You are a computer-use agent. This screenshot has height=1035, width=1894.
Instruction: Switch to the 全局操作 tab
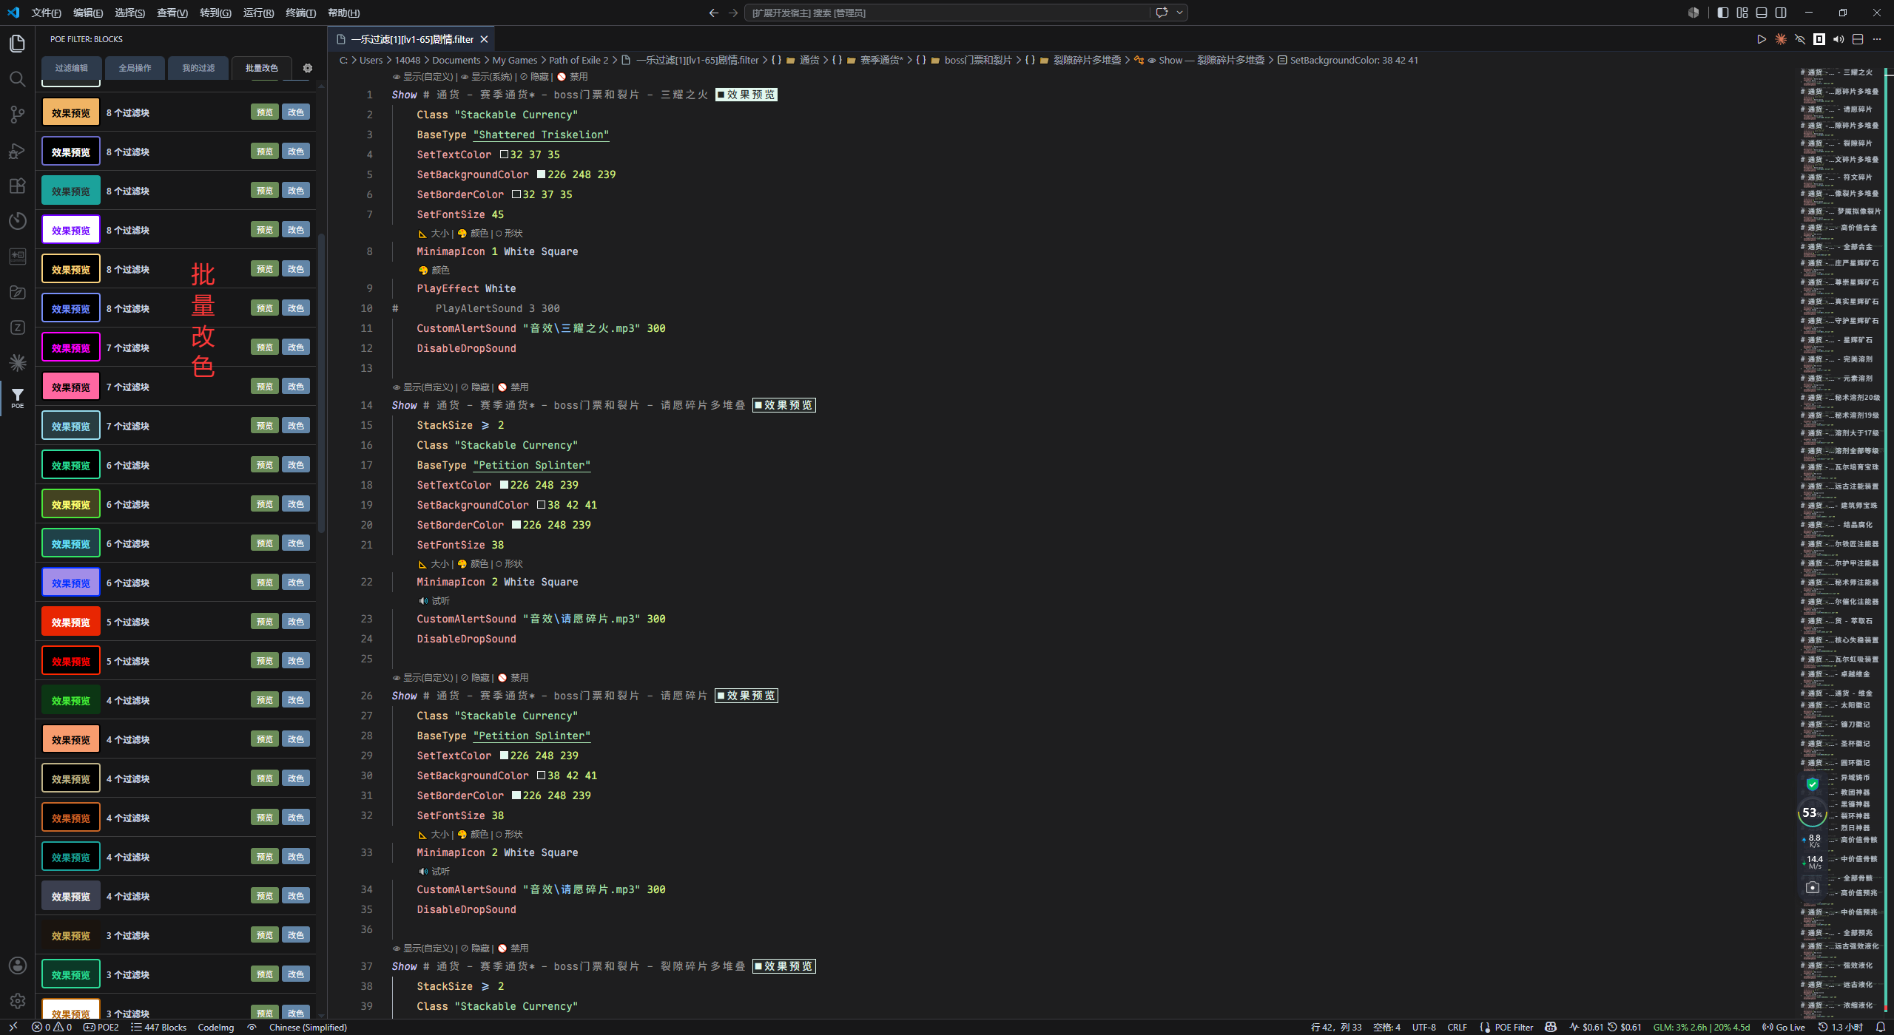point(135,68)
